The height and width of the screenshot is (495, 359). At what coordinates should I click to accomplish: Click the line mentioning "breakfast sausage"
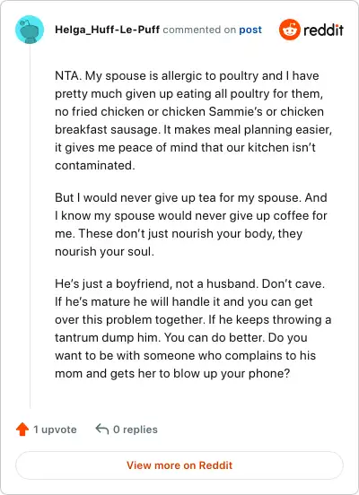[x=193, y=130]
